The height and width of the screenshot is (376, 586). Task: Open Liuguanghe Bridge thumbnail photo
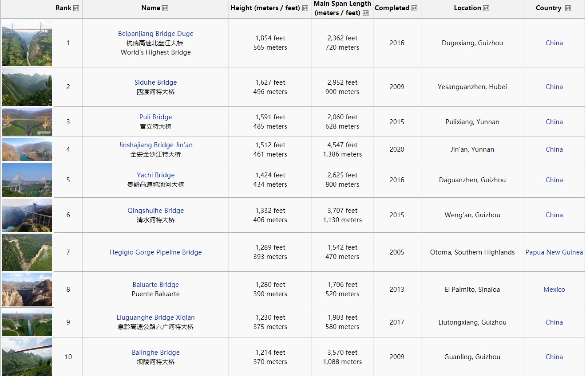click(x=27, y=322)
